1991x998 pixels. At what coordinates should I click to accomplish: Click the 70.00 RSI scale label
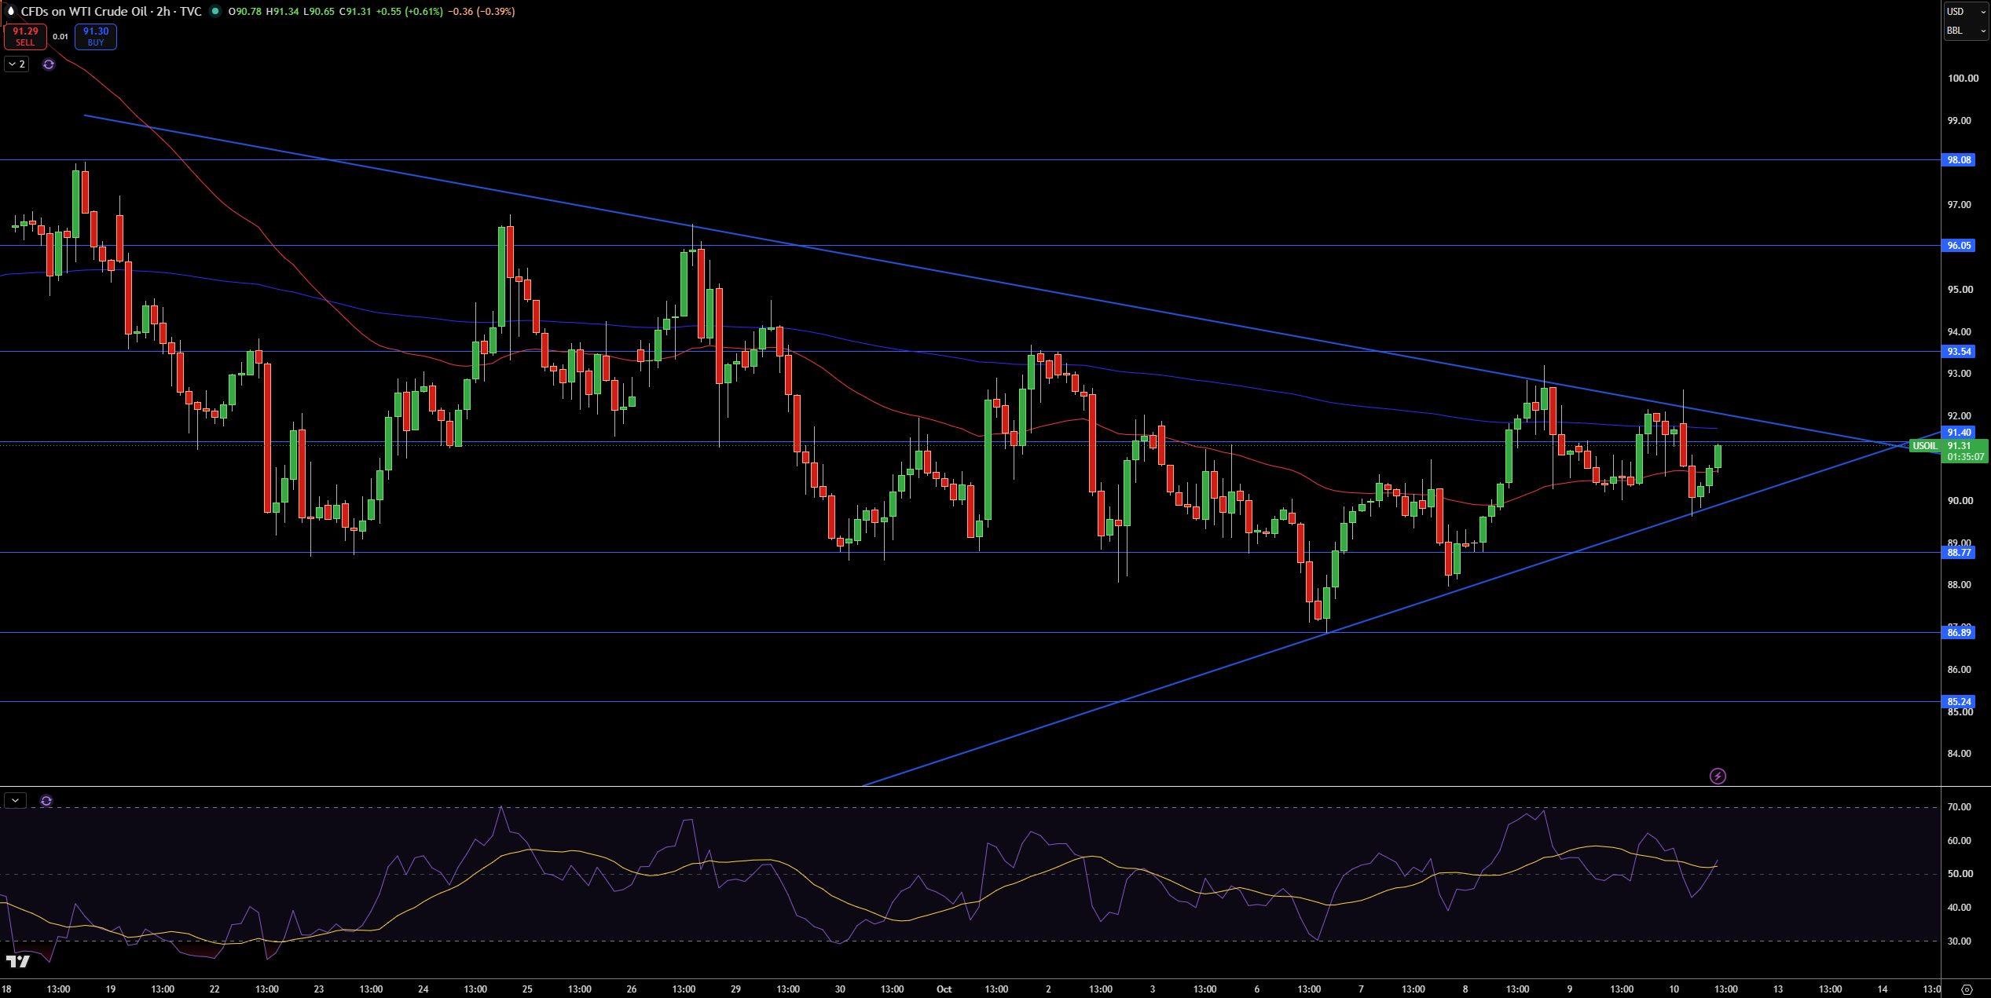(1959, 807)
